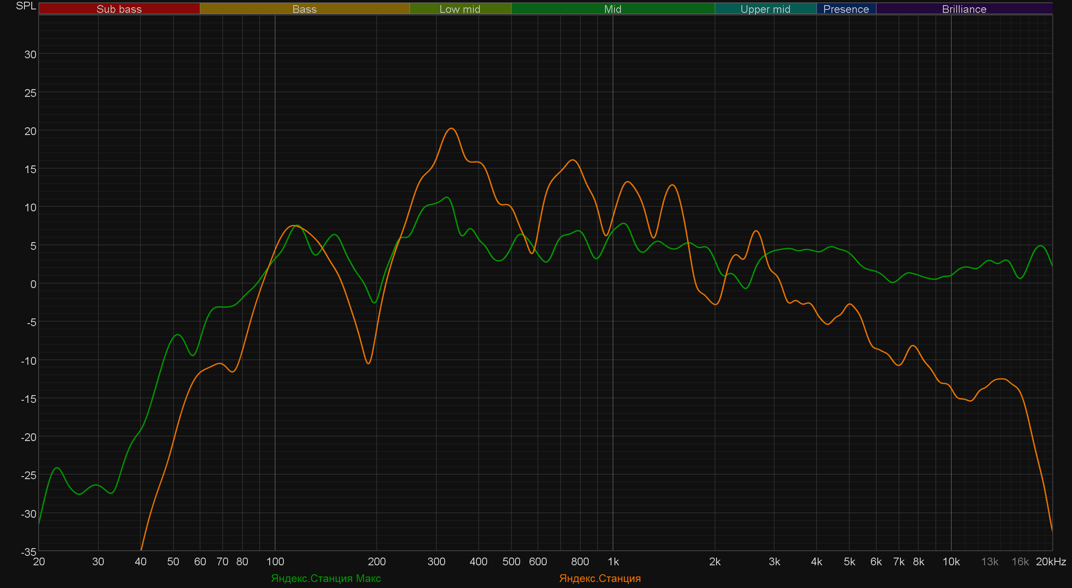Click the Bass frequency band header
The height and width of the screenshot is (588, 1072).
[304, 9]
